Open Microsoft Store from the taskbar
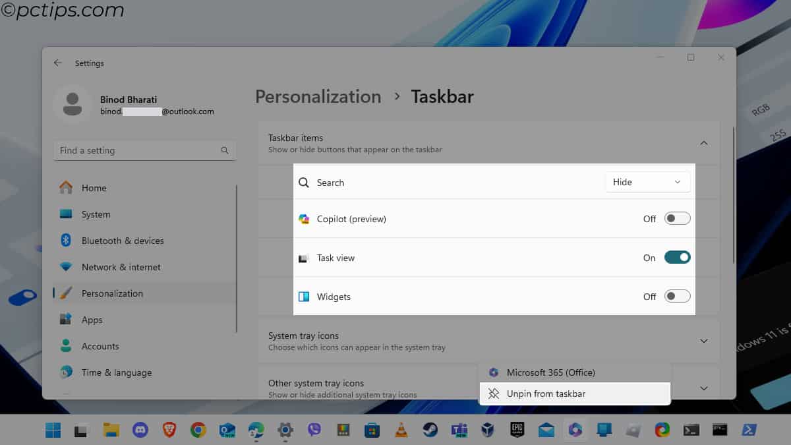 click(372, 430)
